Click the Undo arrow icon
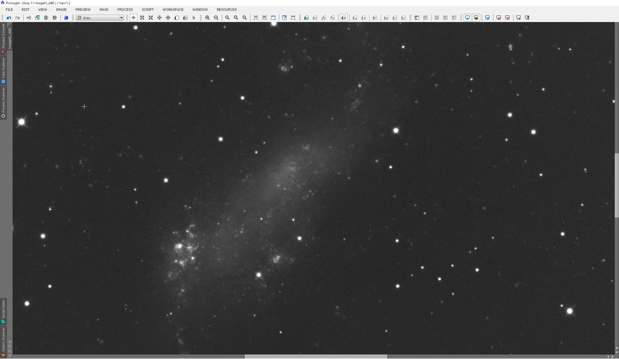This screenshot has height=359, width=619. click(x=9, y=18)
